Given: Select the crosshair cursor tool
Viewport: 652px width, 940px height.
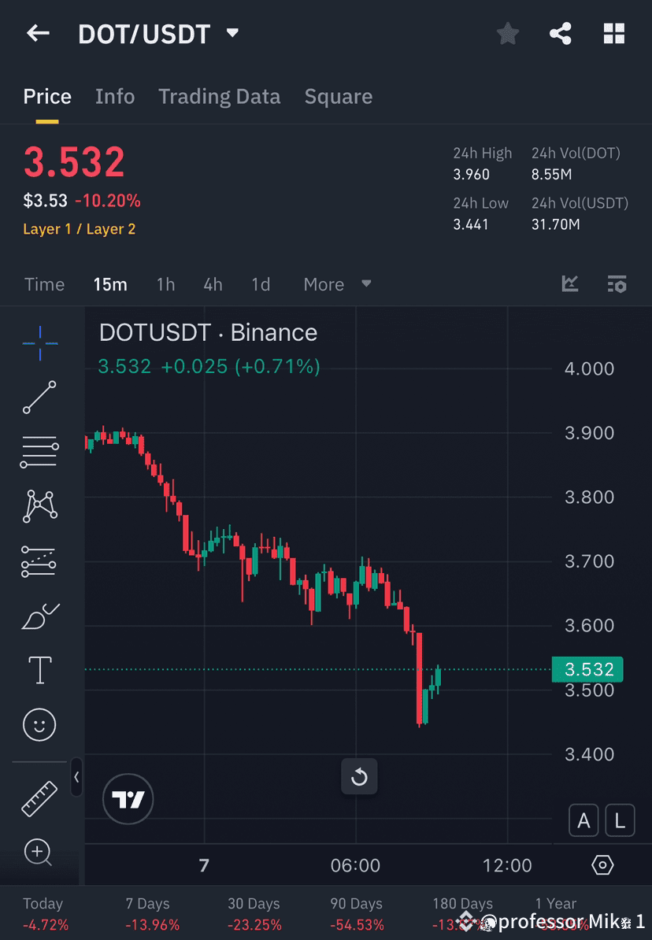Looking at the screenshot, I should pyautogui.click(x=40, y=343).
